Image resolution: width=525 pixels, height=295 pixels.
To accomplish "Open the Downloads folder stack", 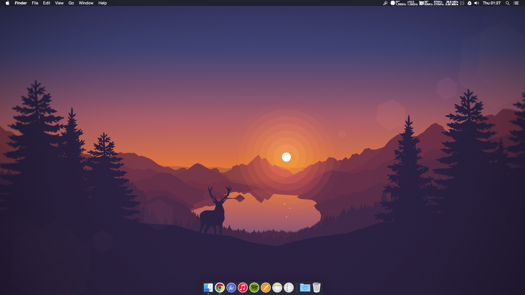I will 305,287.
